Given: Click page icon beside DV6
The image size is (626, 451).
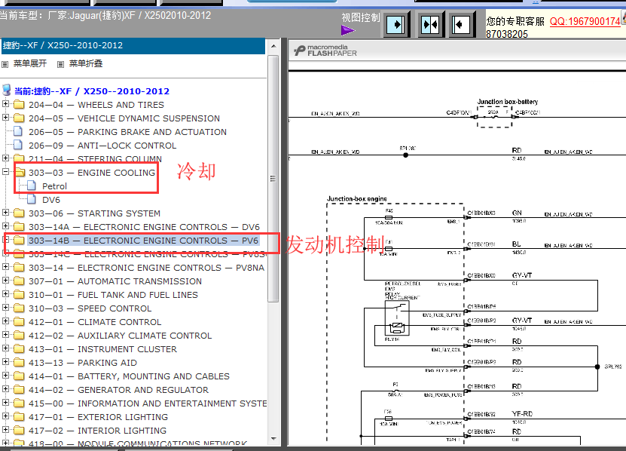Looking at the screenshot, I should (x=32, y=199).
